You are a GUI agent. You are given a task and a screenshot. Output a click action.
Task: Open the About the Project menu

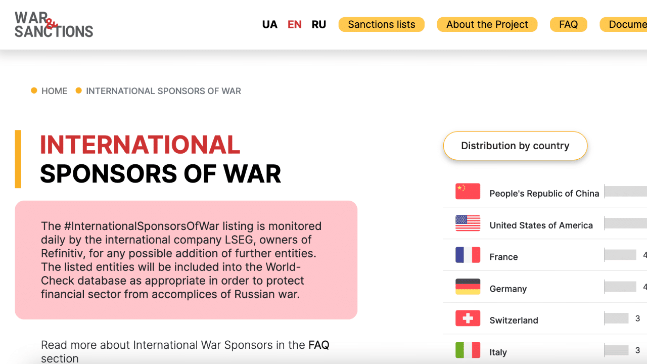(487, 25)
